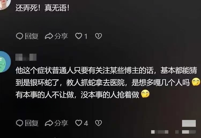Image resolution: width=201 pixels, height=138 pixels.
Task: Tap the like count 1 on first comment
Action: (86, 36)
